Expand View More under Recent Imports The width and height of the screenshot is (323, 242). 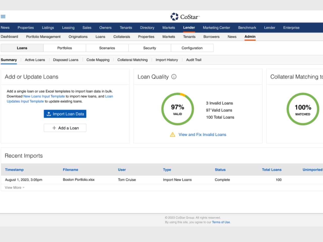click(14, 187)
